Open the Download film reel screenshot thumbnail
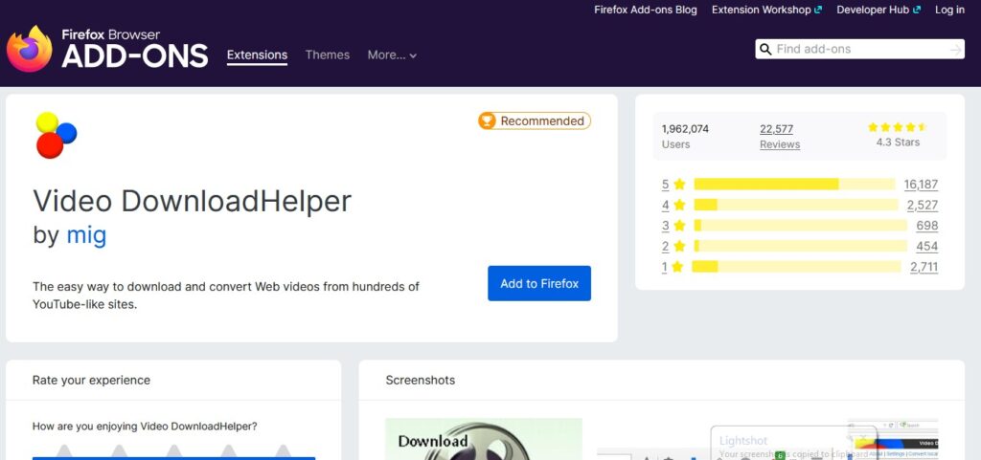This screenshot has height=460, width=981. point(484,439)
